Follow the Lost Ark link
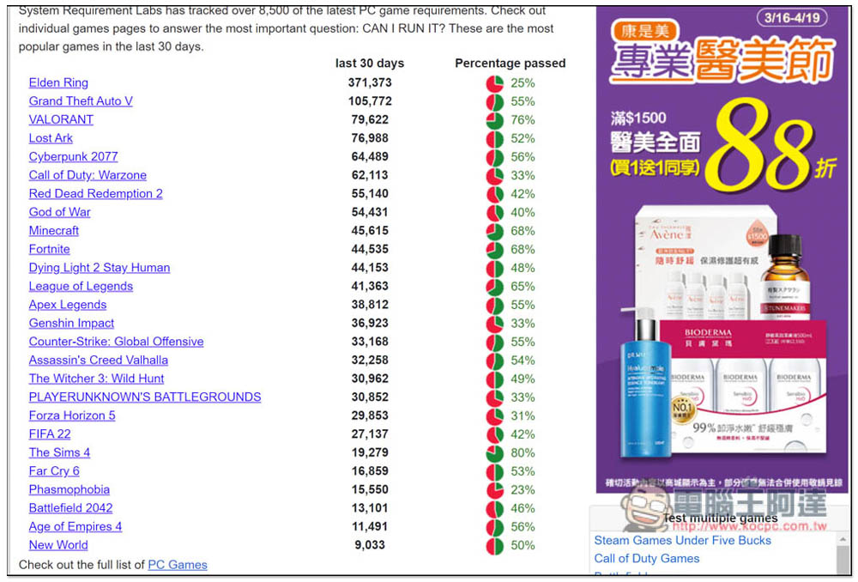 [x=51, y=138]
